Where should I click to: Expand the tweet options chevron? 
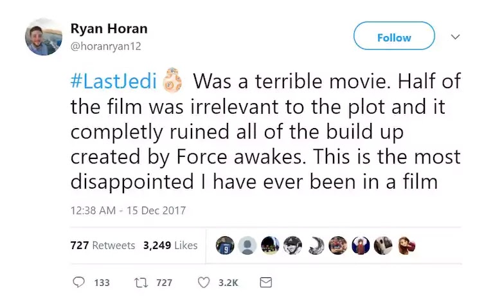coord(455,37)
